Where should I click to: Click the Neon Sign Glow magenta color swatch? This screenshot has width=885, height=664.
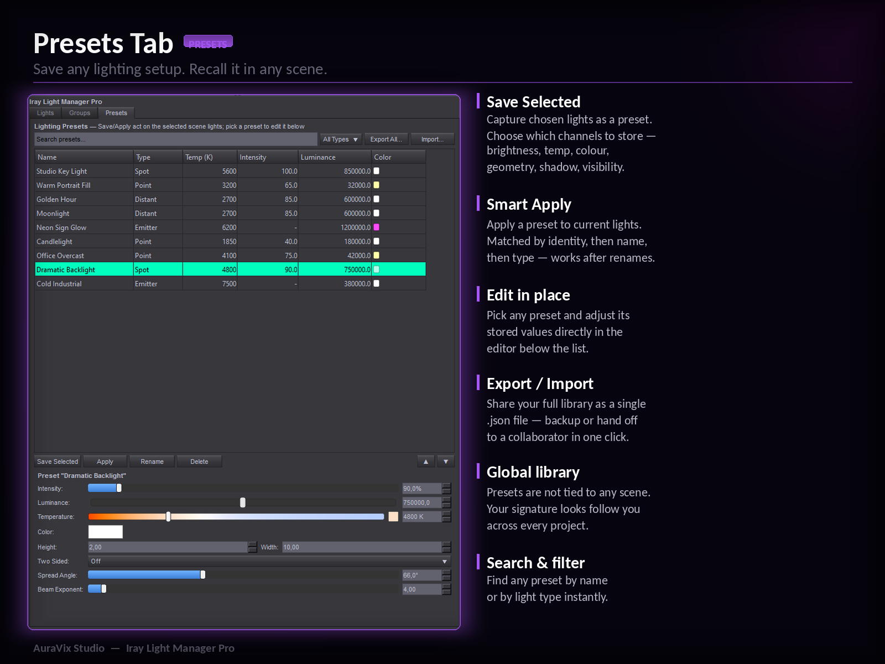pyautogui.click(x=377, y=227)
